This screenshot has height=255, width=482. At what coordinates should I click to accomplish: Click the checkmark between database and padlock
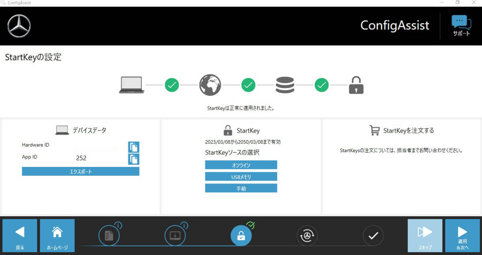click(x=322, y=85)
